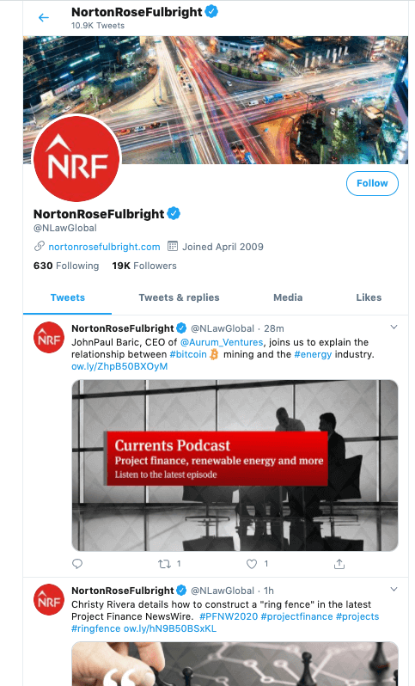
Task: Expand options chevron on the ring fence tweet
Action: tap(394, 589)
